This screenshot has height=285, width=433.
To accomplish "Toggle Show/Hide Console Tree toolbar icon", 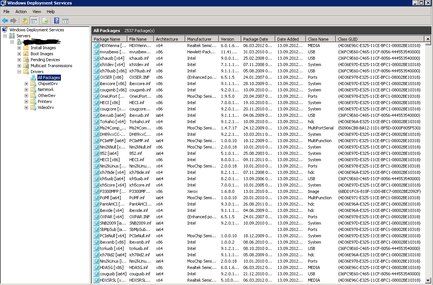I will pyautogui.click(x=34, y=21).
